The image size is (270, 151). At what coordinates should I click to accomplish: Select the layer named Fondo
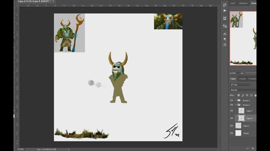246,133
